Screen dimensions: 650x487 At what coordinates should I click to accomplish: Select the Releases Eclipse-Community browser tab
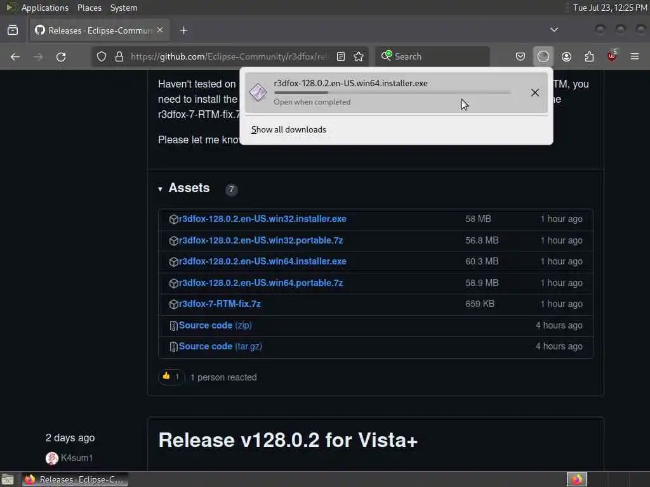(x=100, y=30)
